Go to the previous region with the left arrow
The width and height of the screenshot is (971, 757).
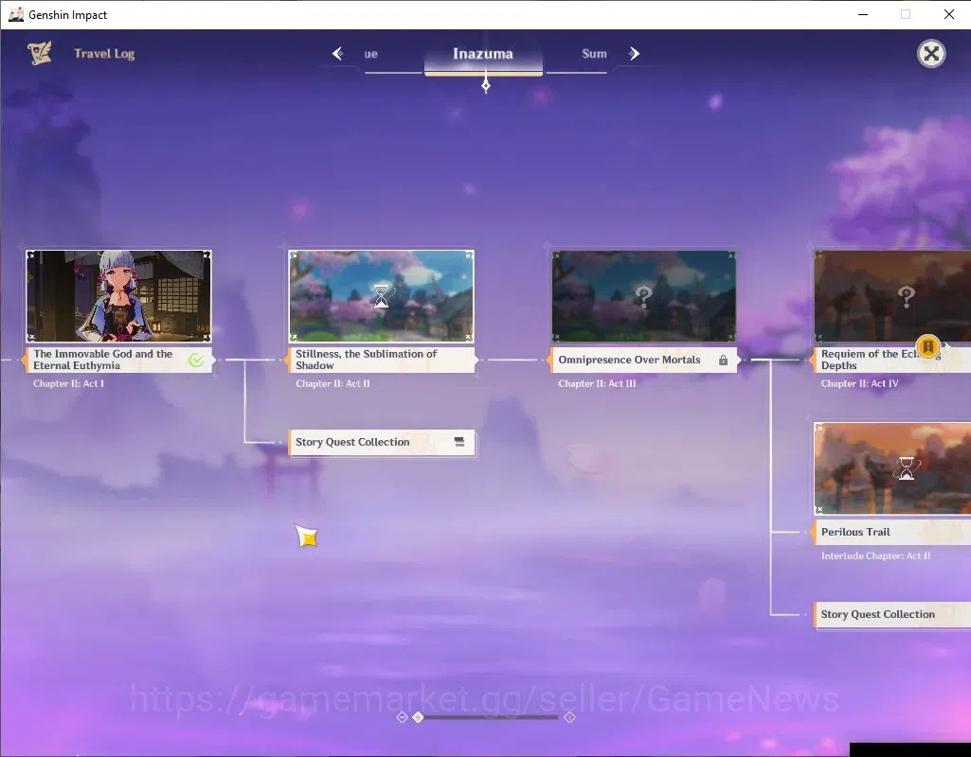tap(338, 54)
